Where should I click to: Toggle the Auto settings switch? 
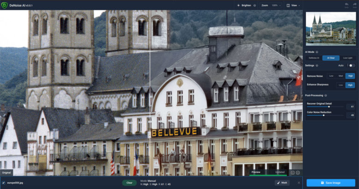[x=352, y=65]
